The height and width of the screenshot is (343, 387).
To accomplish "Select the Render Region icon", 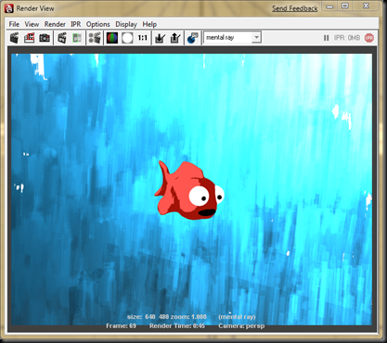I will (x=29, y=38).
